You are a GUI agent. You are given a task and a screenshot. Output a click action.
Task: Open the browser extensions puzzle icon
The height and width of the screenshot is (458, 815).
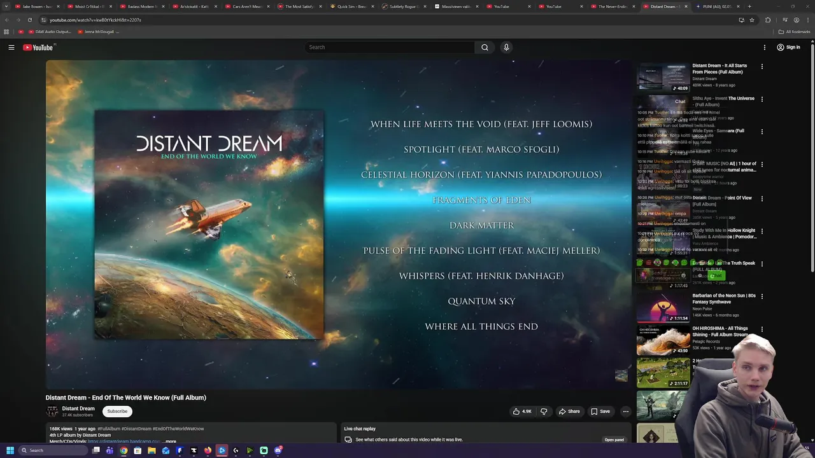point(767,20)
